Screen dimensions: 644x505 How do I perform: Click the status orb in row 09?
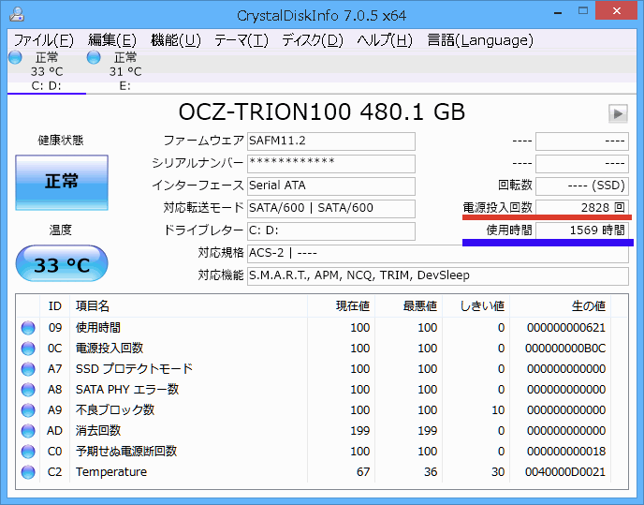point(28,328)
